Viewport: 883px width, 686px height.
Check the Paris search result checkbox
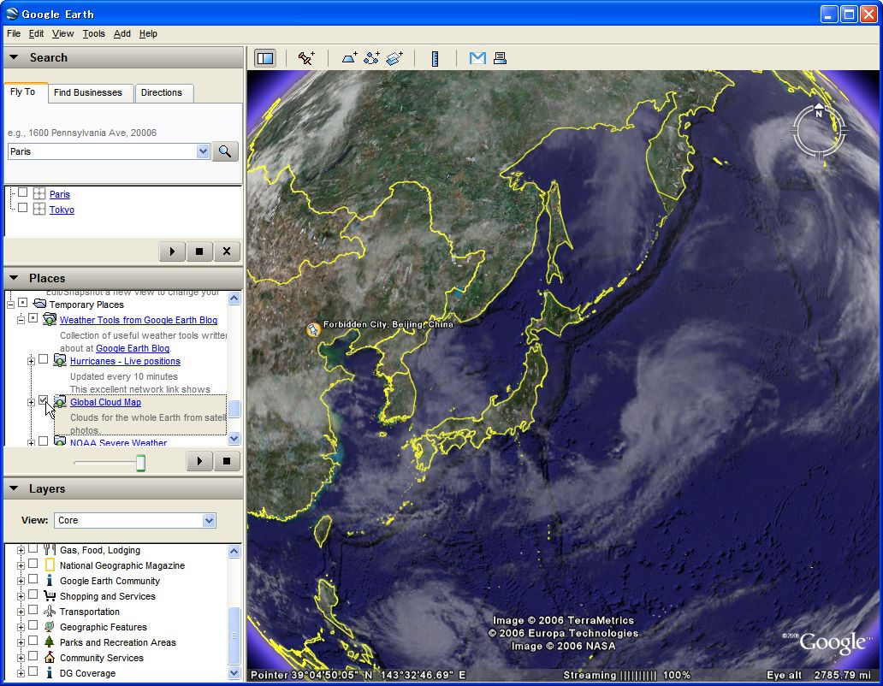coord(22,192)
